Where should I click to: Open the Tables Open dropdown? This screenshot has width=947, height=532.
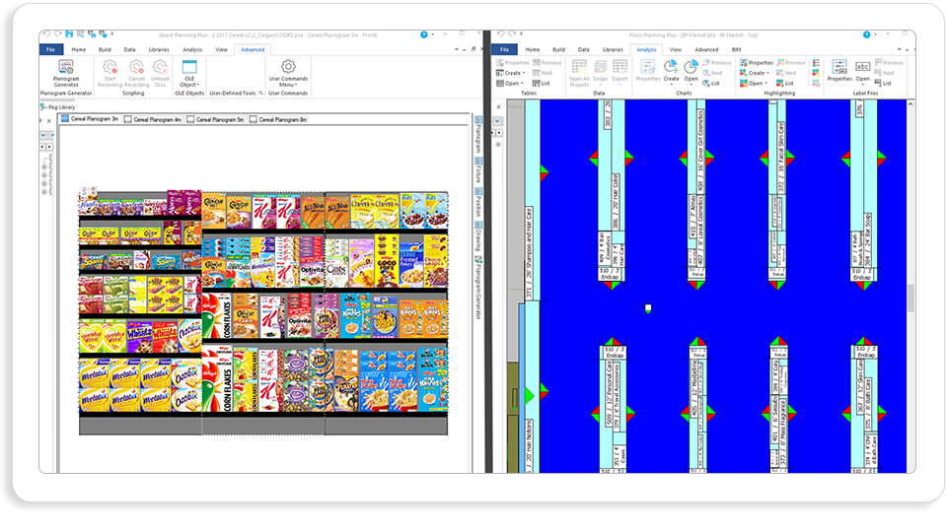pos(509,83)
